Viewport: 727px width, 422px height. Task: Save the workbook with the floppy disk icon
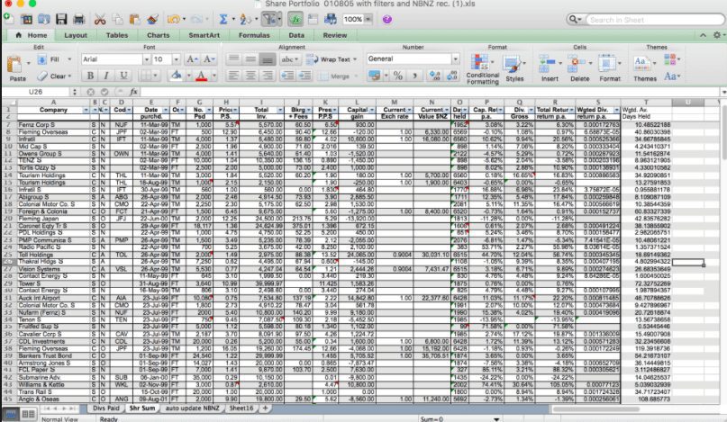tap(61, 19)
